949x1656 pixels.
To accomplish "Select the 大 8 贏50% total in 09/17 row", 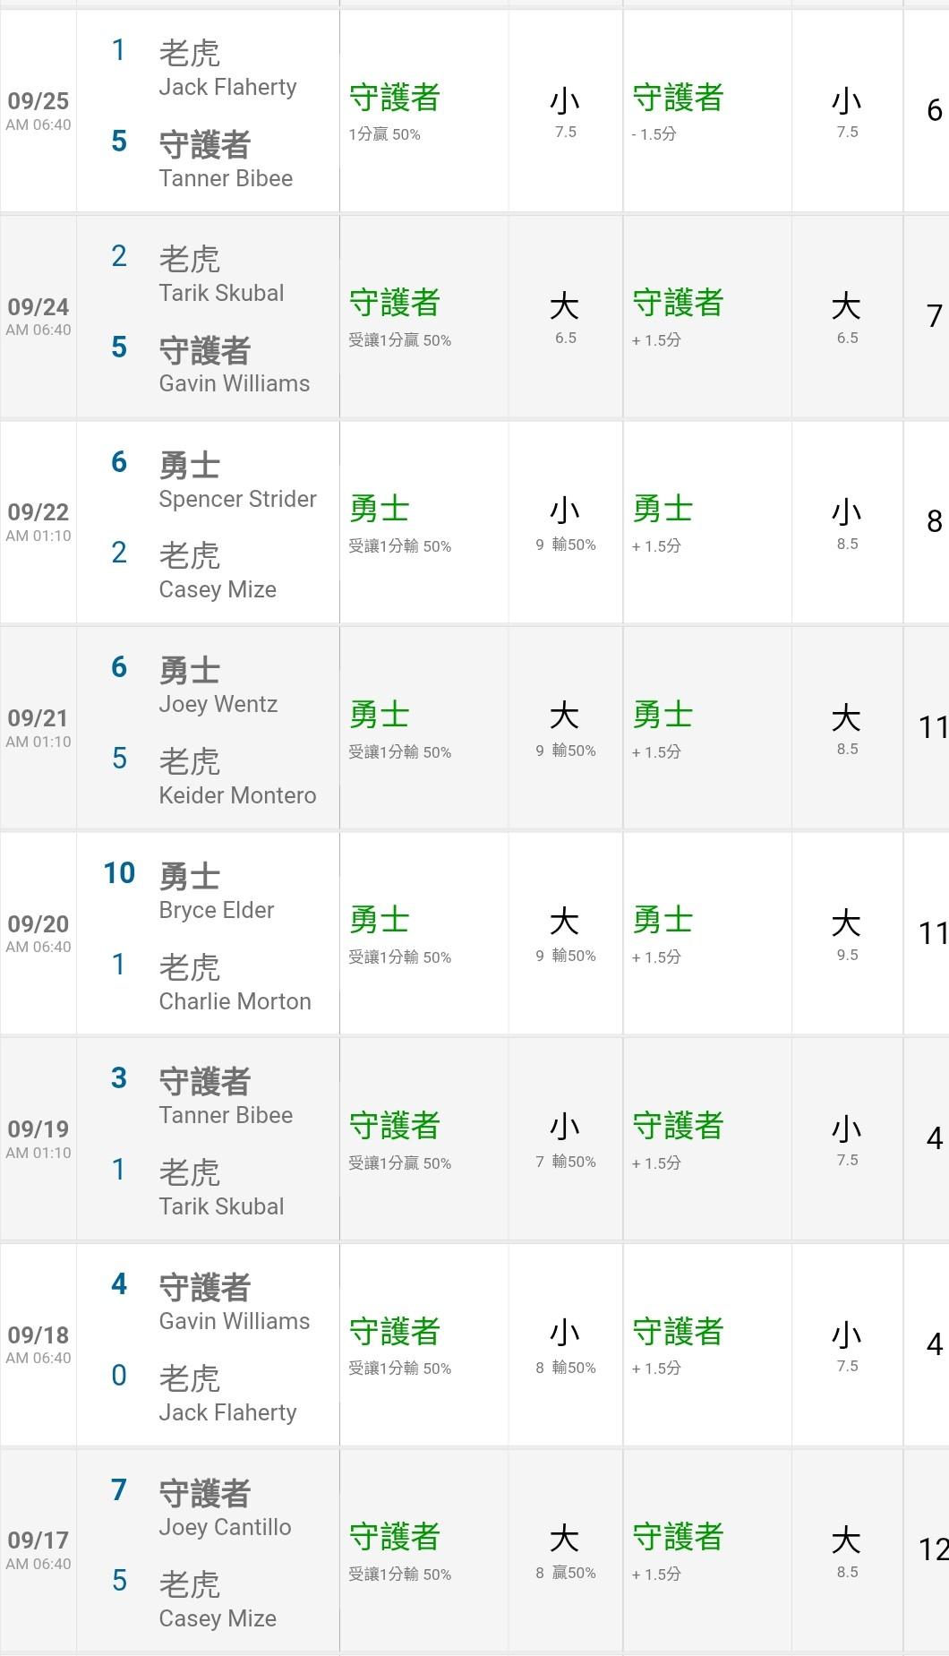I will [565, 1550].
